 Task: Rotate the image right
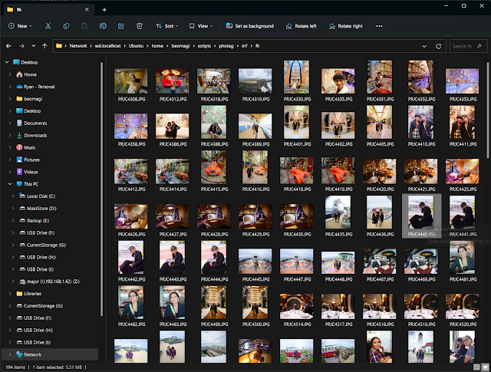tap(346, 26)
